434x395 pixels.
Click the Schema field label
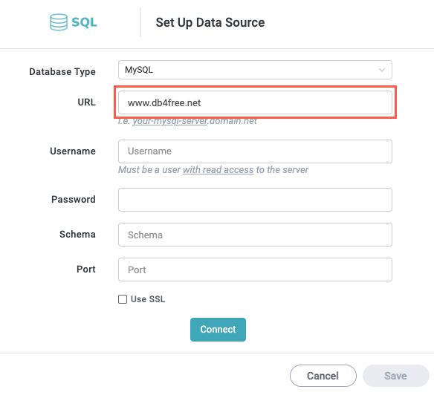[77, 235]
